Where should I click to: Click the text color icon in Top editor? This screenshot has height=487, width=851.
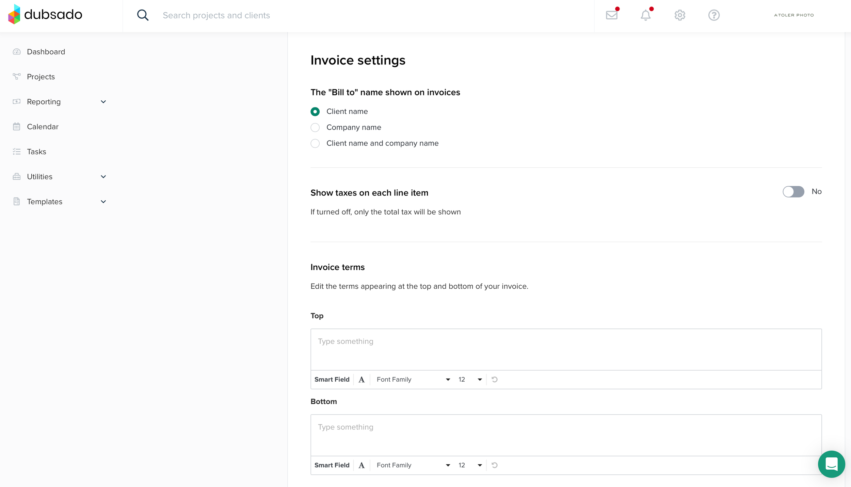click(x=362, y=380)
